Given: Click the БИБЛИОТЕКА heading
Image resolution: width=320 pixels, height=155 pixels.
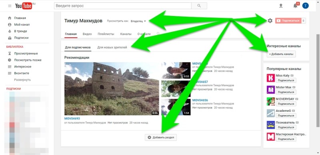Looking at the screenshot, I should tap(15, 47).
